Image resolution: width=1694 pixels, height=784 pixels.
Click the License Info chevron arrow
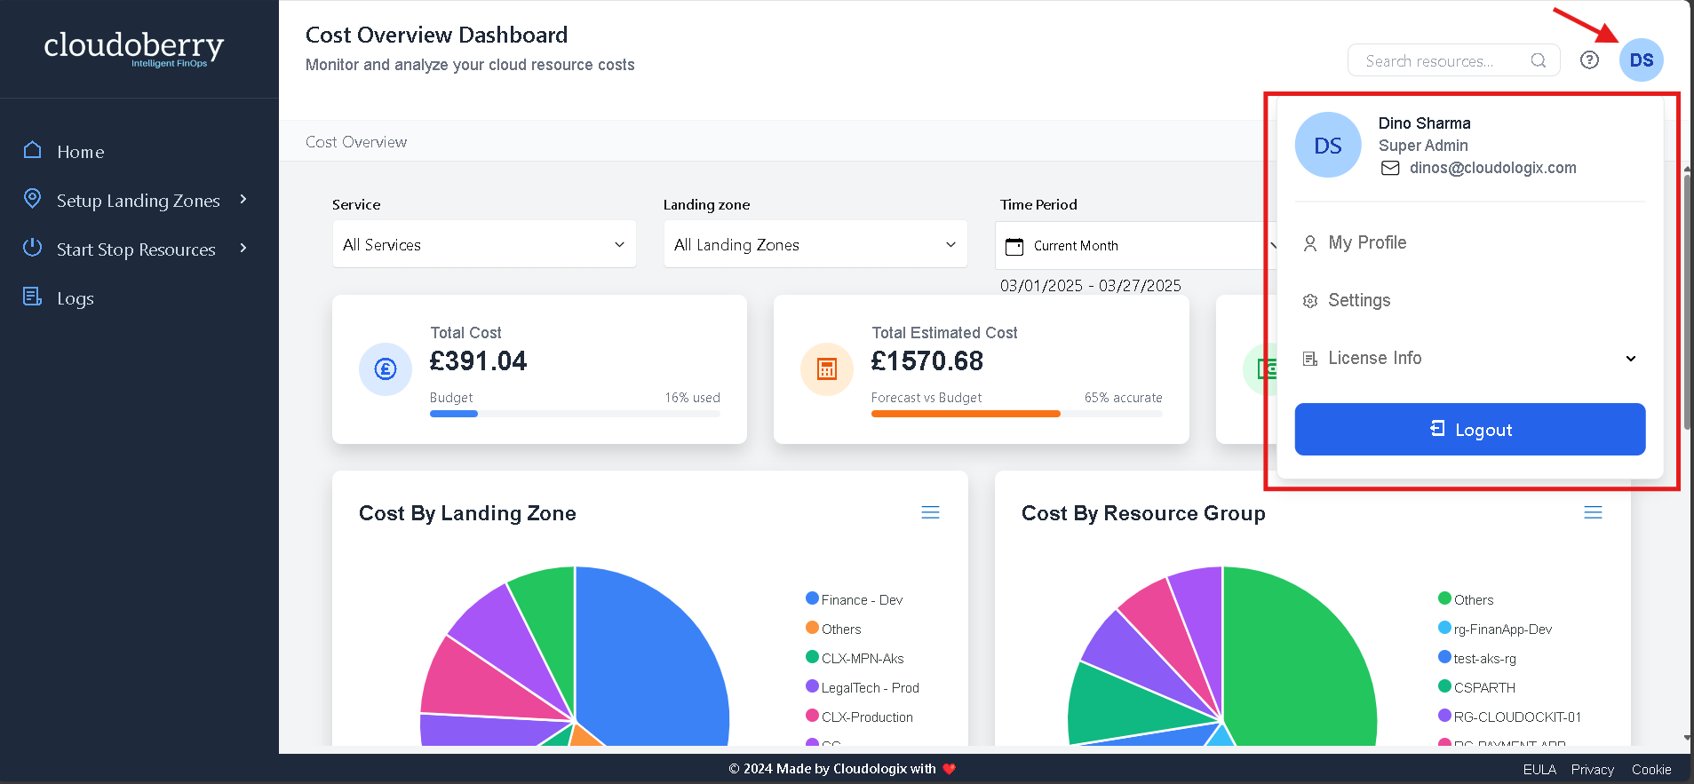pyautogui.click(x=1631, y=359)
